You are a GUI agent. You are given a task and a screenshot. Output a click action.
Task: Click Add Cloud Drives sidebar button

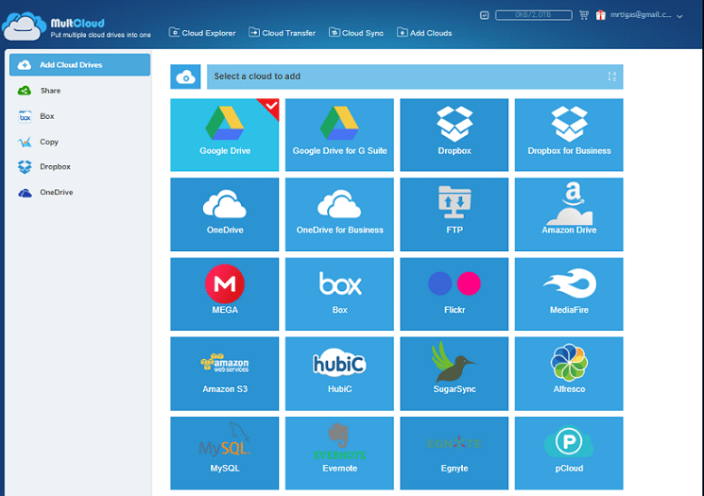80,64
